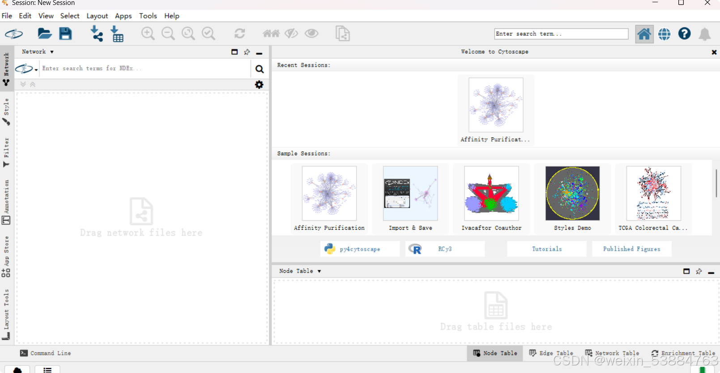Open the Help menu
720x373 pixels.
tap(171, 16)
